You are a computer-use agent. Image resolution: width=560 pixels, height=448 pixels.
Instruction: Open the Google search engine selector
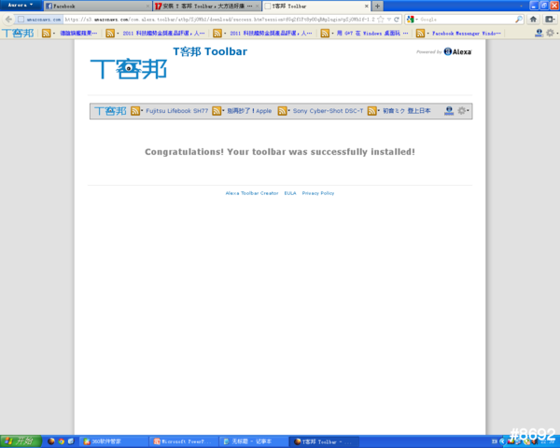pyautogui.click(x=412, y=20)
